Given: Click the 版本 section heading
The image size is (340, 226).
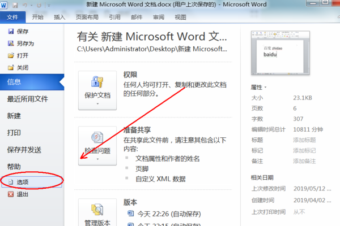Looking at the screenshot, I should (130, 202).
